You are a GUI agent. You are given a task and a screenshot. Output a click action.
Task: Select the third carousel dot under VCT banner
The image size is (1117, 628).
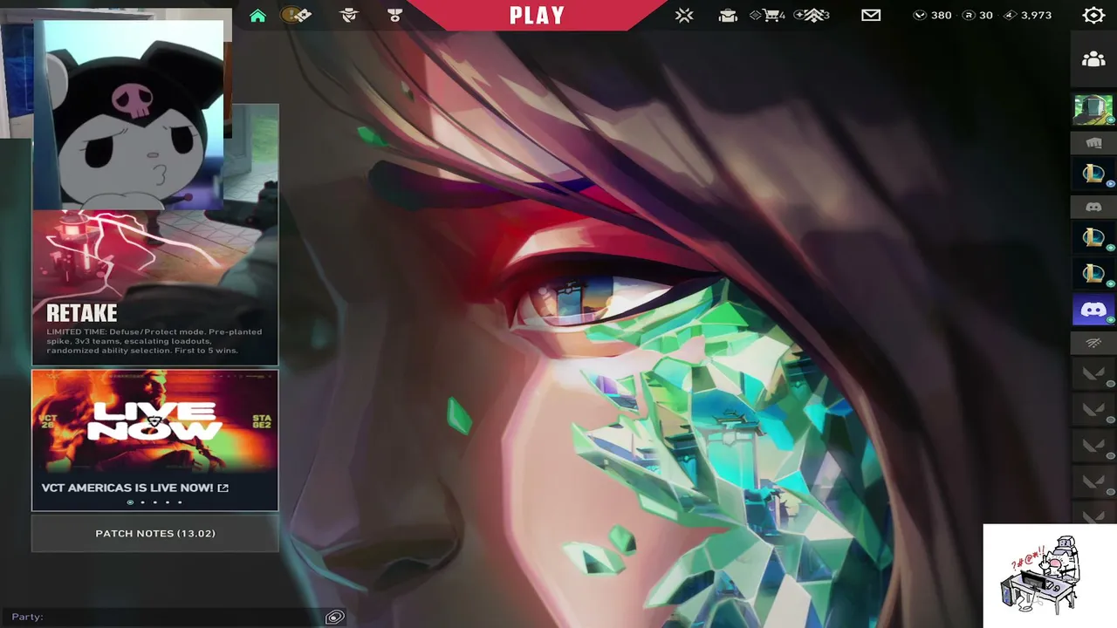(155, 502)
